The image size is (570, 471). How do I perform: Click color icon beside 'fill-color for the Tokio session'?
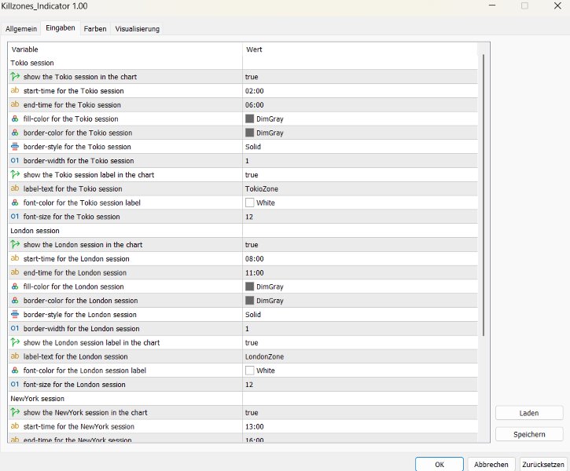click(x=15, y=119)
